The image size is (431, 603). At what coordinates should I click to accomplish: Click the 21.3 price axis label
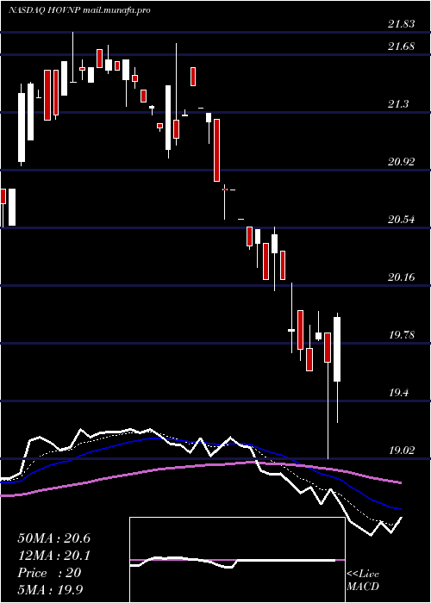pos(398,104)
